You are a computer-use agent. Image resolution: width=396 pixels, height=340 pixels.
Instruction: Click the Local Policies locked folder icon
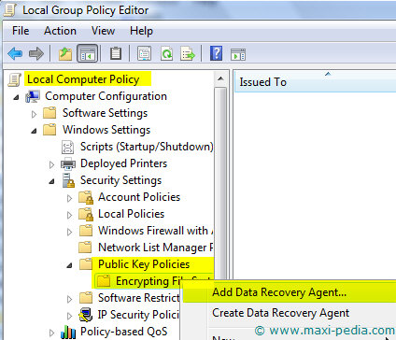tap(86, 214)
